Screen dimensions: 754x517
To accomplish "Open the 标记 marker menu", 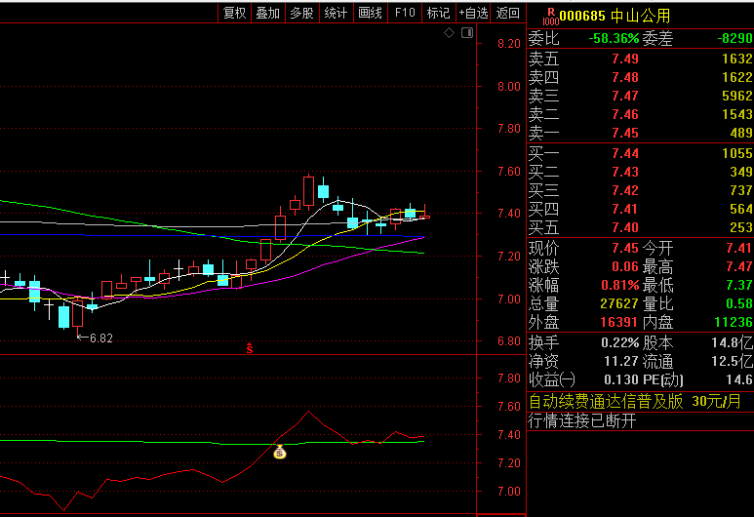I will (x=438, y=13).
